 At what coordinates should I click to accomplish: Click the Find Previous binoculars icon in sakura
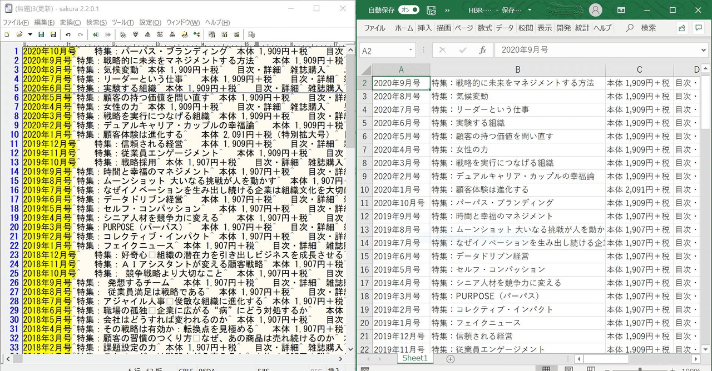tap(148, 34)
